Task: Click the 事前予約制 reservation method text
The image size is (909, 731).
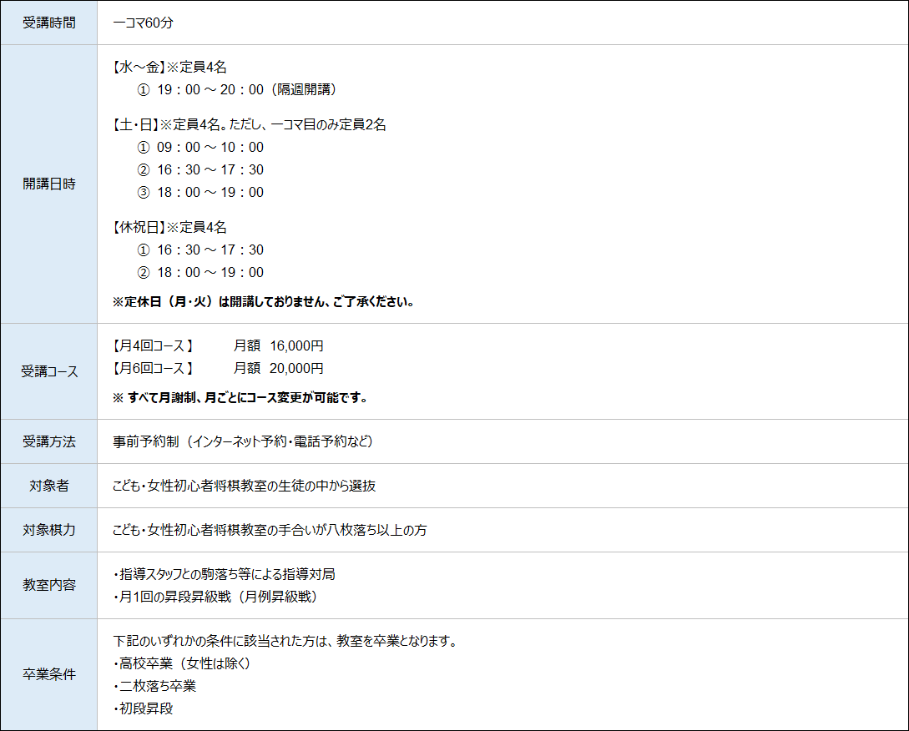Action: point(242,441)
